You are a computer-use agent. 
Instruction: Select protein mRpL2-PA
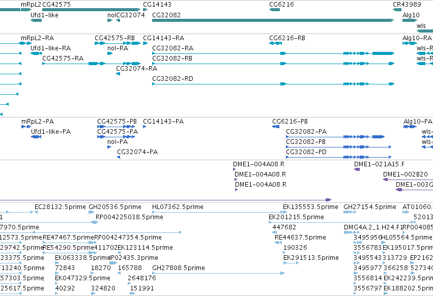pos(26,127)
